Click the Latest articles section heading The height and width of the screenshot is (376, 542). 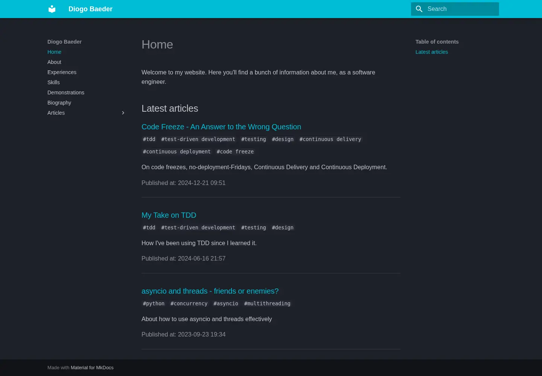point(170,108)
